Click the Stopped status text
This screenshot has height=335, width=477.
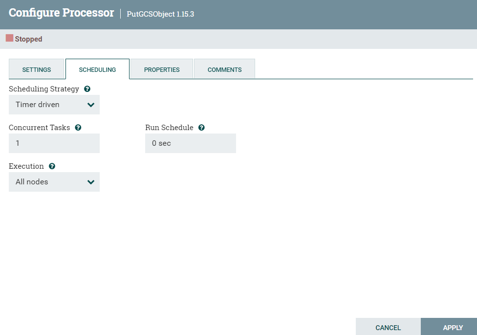tap(29, 39)
